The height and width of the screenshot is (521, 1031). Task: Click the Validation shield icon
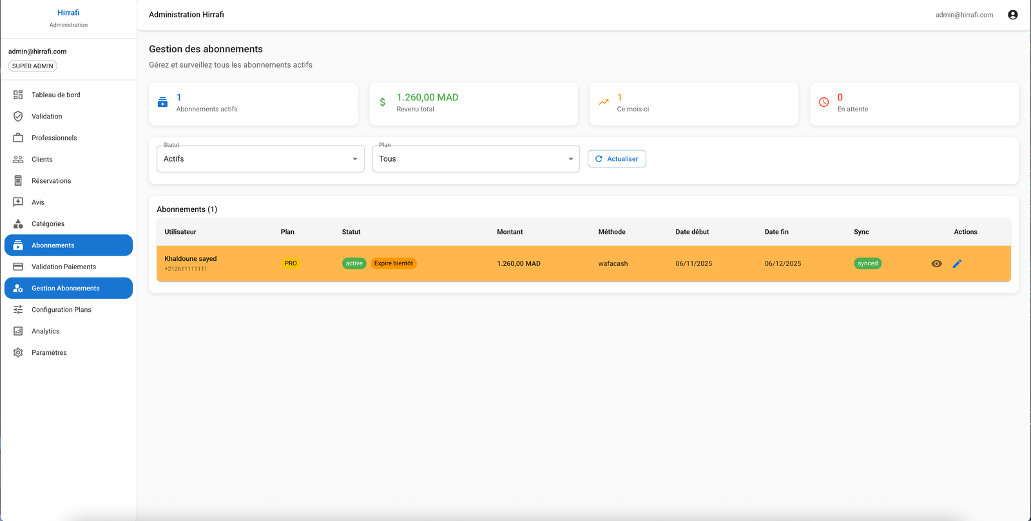pyautogui.click(x=18, y=117)
